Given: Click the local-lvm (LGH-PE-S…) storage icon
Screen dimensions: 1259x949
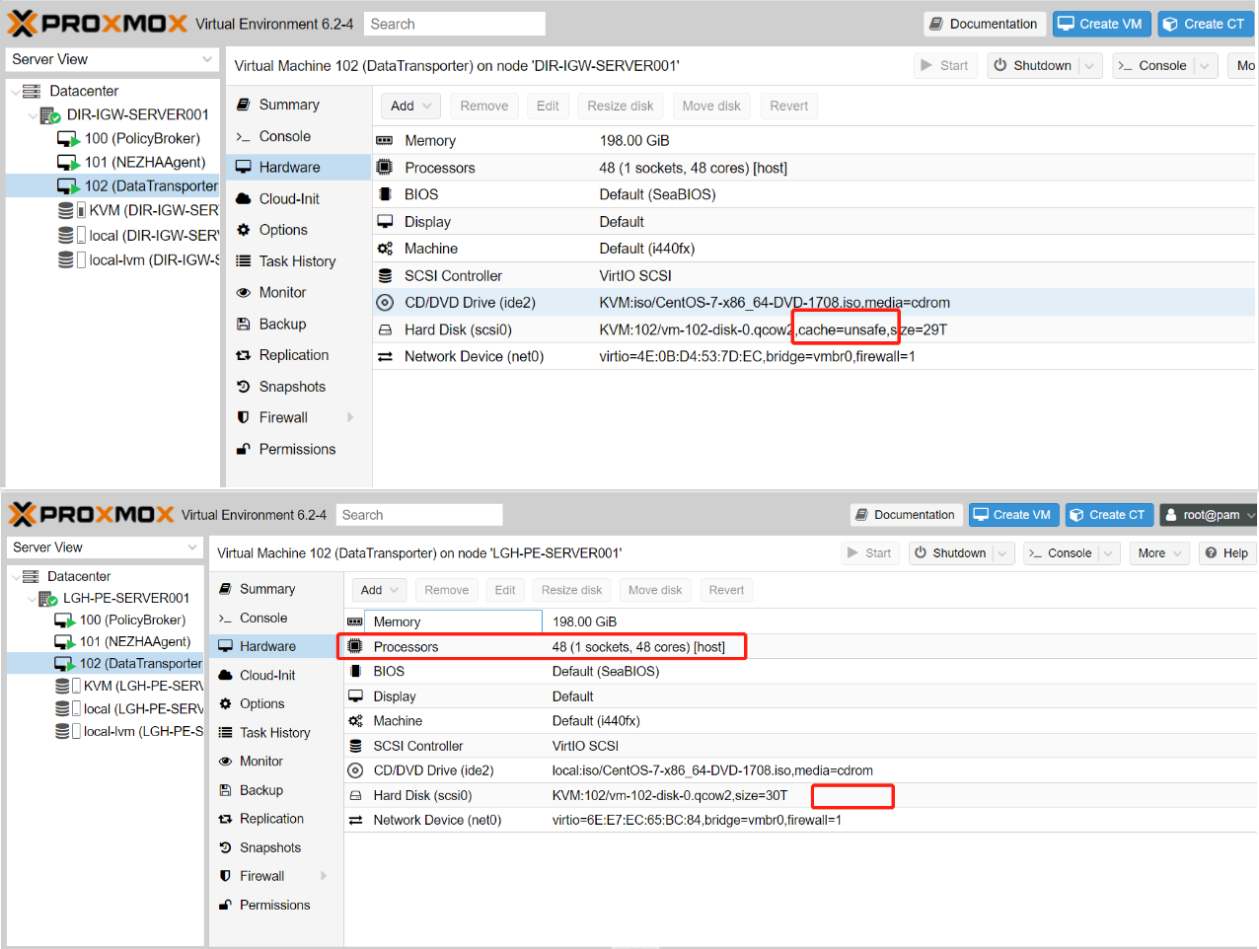Looking at the screenshot, I should coord(63,731).
